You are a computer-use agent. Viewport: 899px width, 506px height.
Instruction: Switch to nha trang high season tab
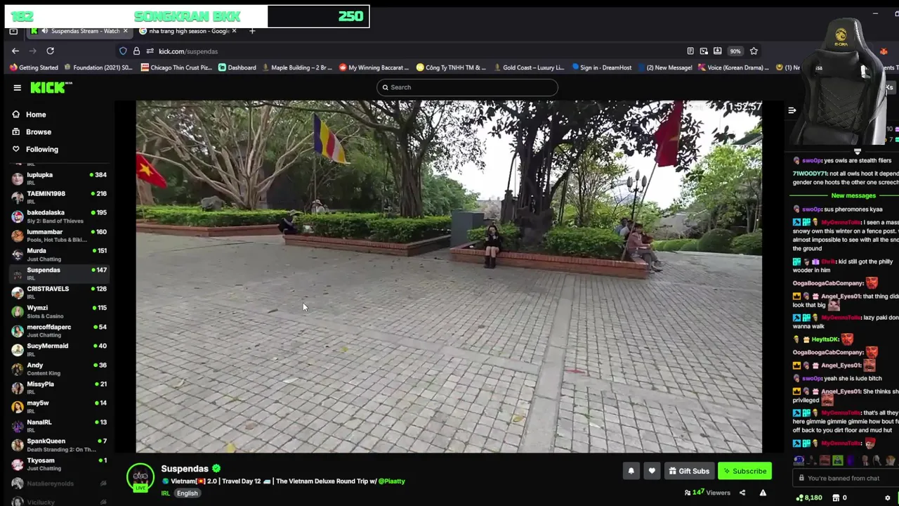[188, 31]
